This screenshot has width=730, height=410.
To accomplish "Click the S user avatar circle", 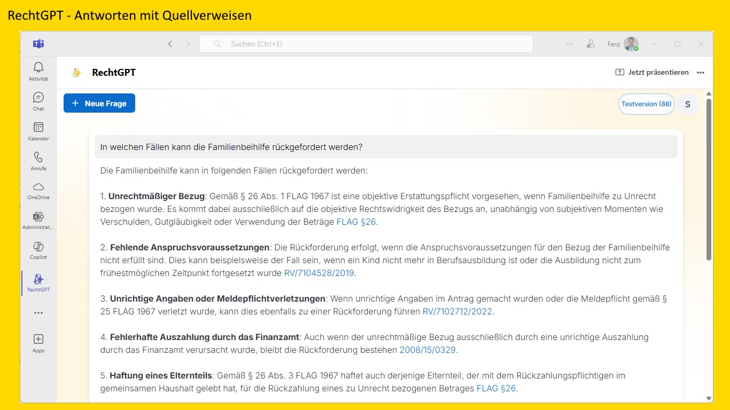I will tap(688, 104).
